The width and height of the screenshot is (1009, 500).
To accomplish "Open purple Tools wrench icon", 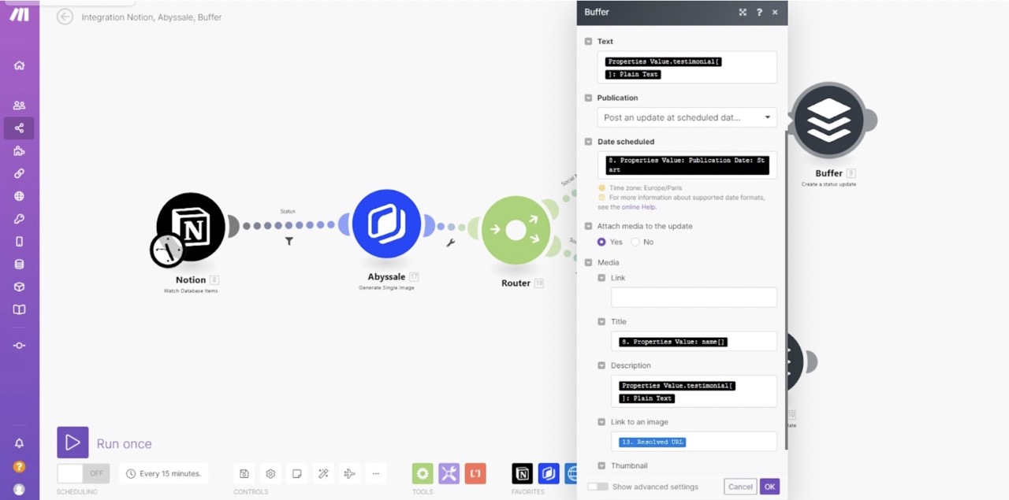I will pos(449,473).
